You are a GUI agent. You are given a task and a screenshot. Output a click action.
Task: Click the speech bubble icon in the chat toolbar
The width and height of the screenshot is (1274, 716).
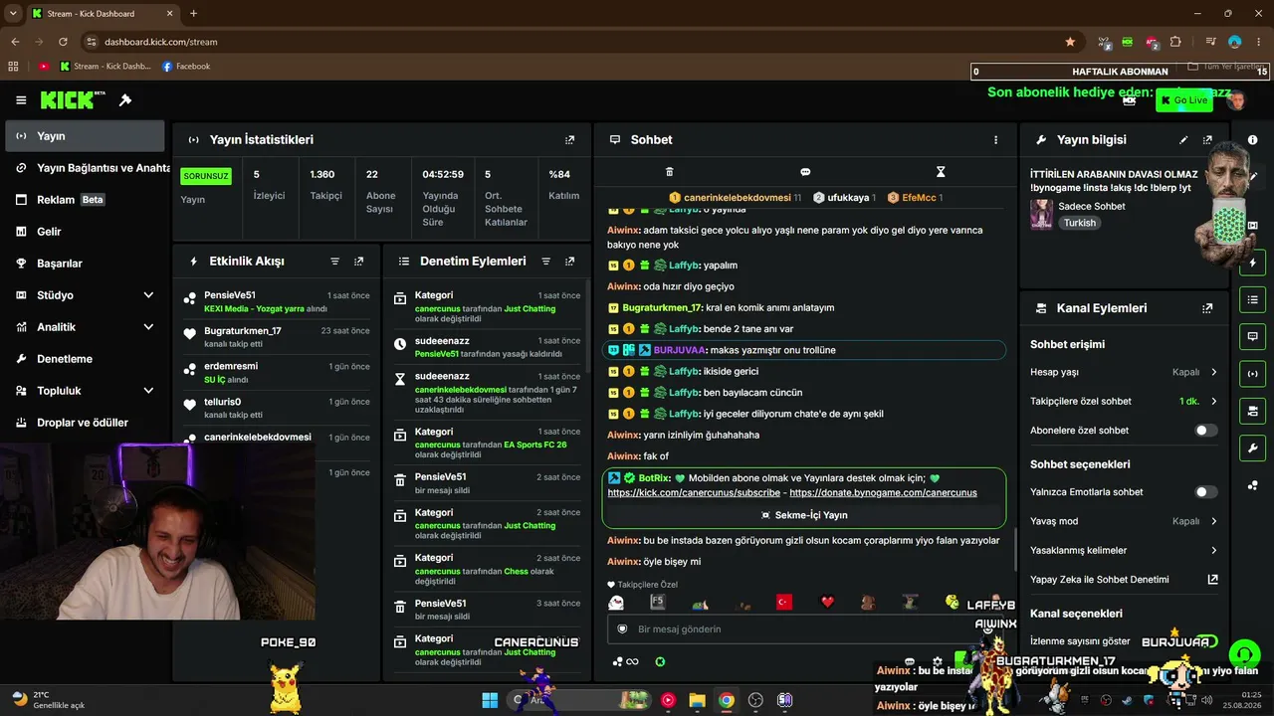coord(805,172)
